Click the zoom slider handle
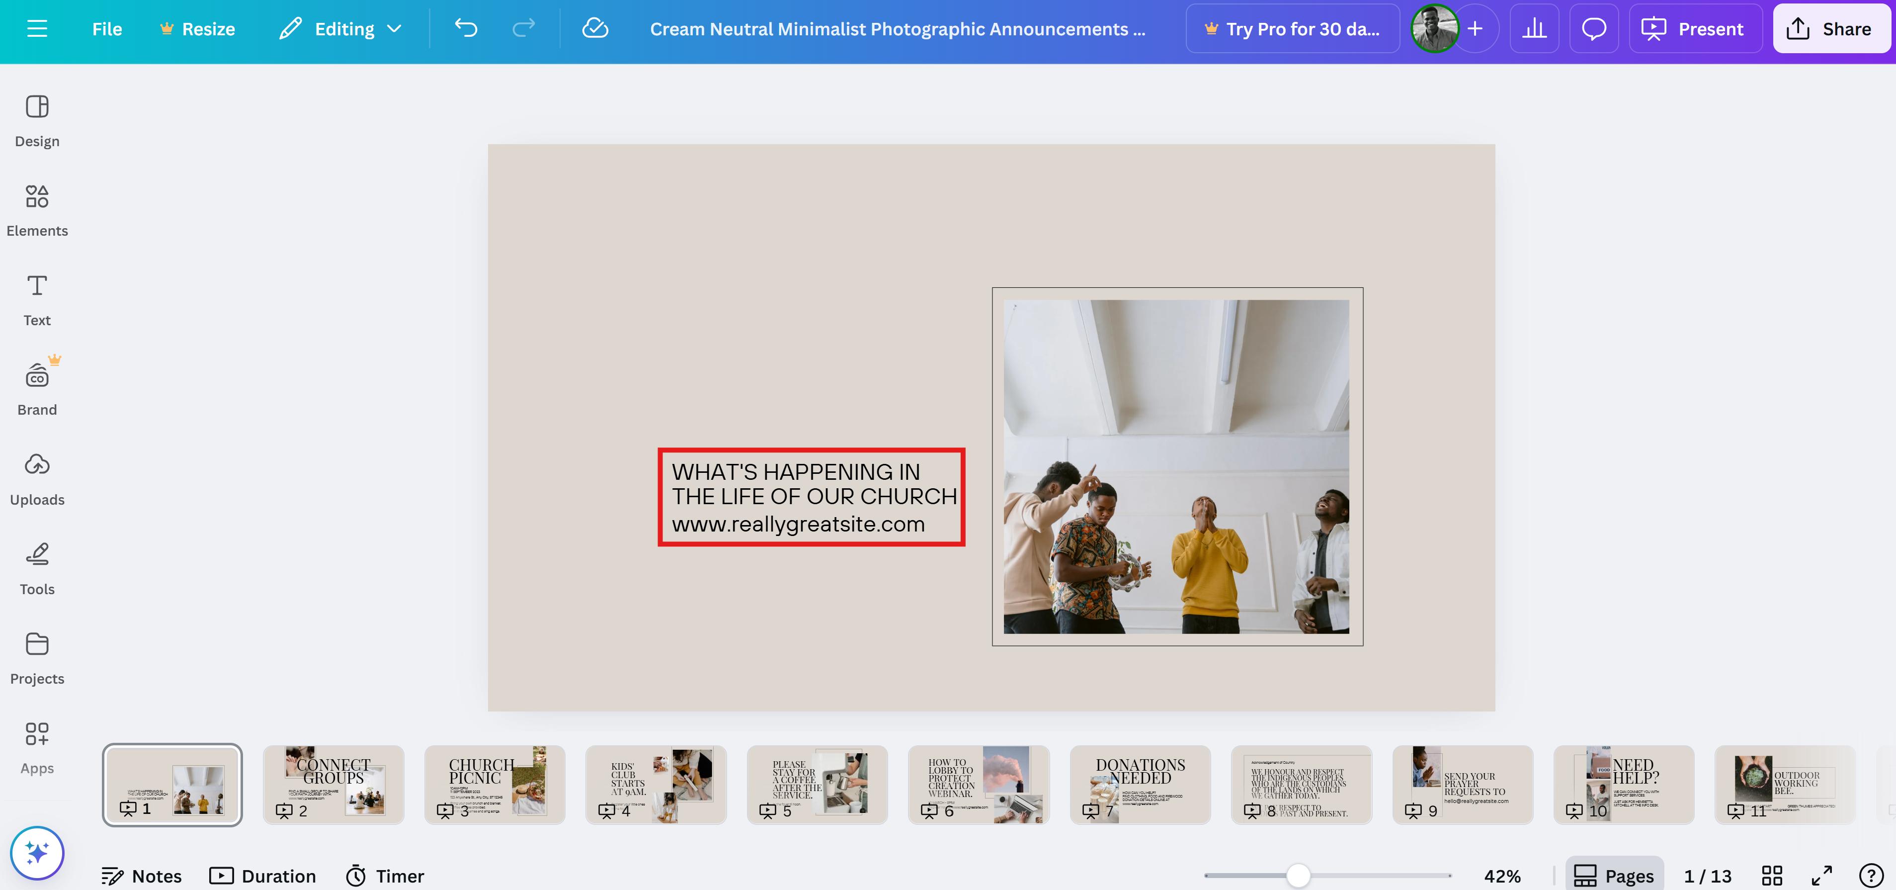The image size is (1896, 890). tap(1298, 875)
